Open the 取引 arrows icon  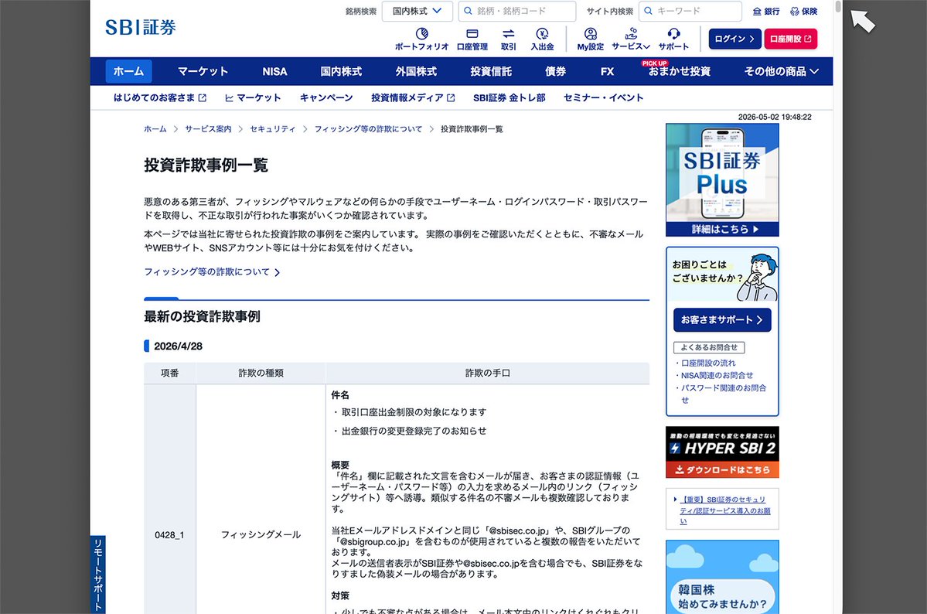click(x=509, y=39)
